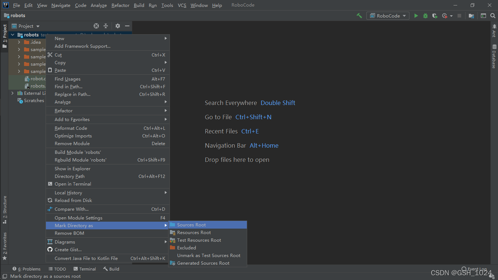Mark directory as Test Resources Root
Viewport: 498px width, 280px height.
208,240
